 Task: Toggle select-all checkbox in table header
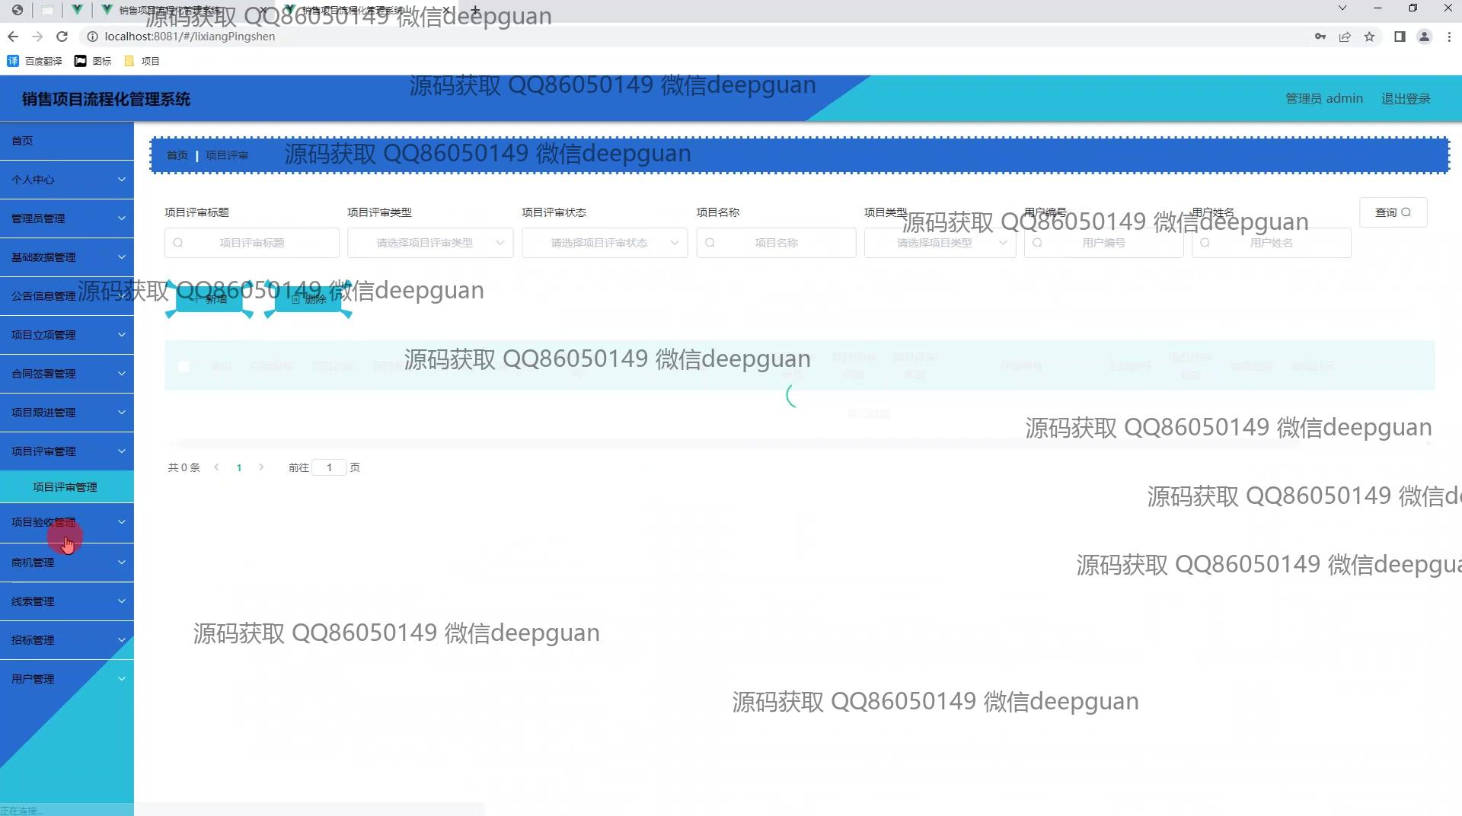pyautogui.click(x=184, y=366)
